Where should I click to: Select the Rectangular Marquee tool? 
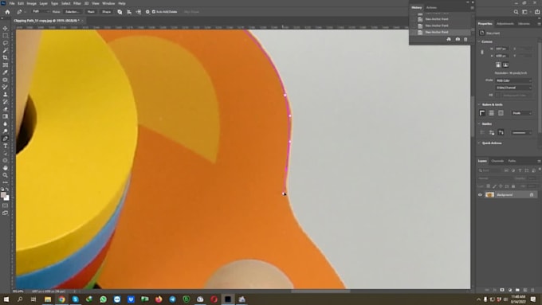pyautogui.click(x=6, y=36)
